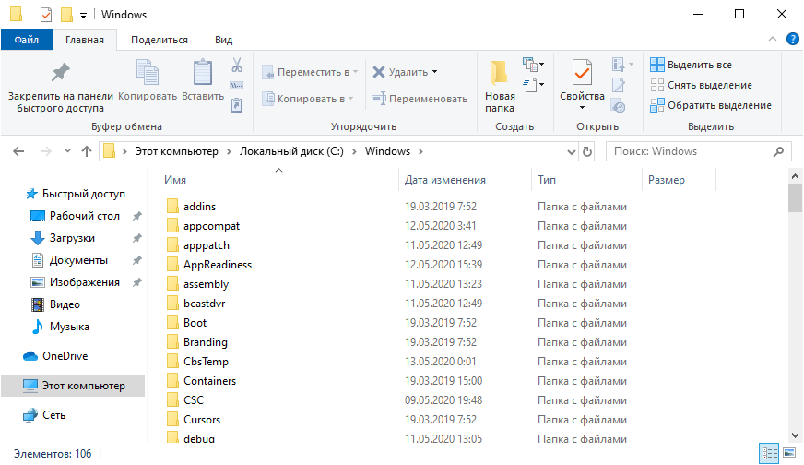Image resolution: width=804 pixels, height=465 pixels.
Task: Collapse the ribbon with the chevron
Action: click(x=774, y=40)
